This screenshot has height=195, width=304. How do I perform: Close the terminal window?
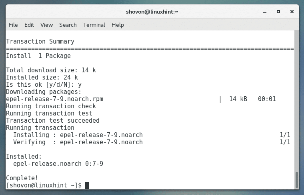(x=291, y=12)
